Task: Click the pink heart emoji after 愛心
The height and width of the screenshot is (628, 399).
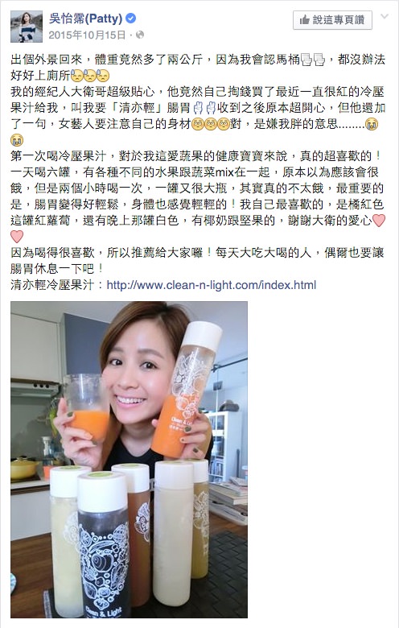Action: (379, 221)
